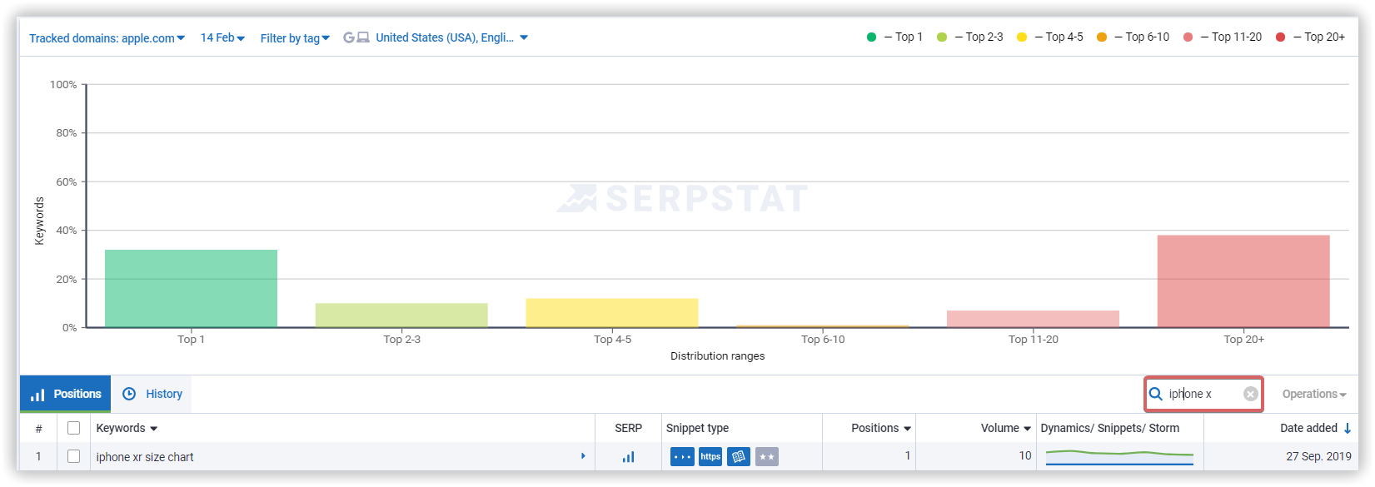Click the Top 2-3 bar in chart
Image resolution: width=1375 pixels, height=487 pixels.
[x=401, y=315]
